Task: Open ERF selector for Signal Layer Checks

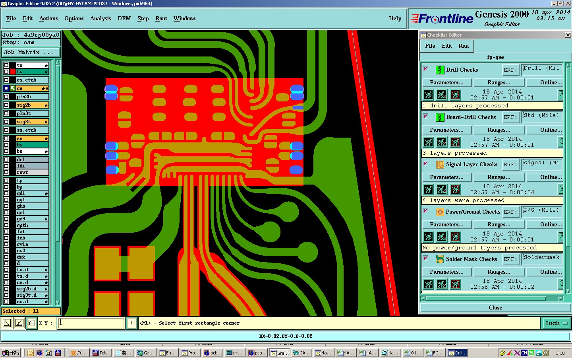Action: (x=510, y=165)
